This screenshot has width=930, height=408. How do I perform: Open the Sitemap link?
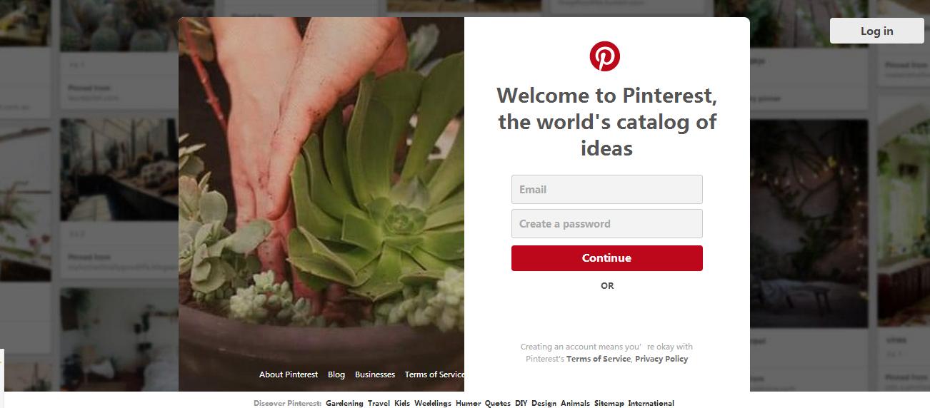click(609, 403)
